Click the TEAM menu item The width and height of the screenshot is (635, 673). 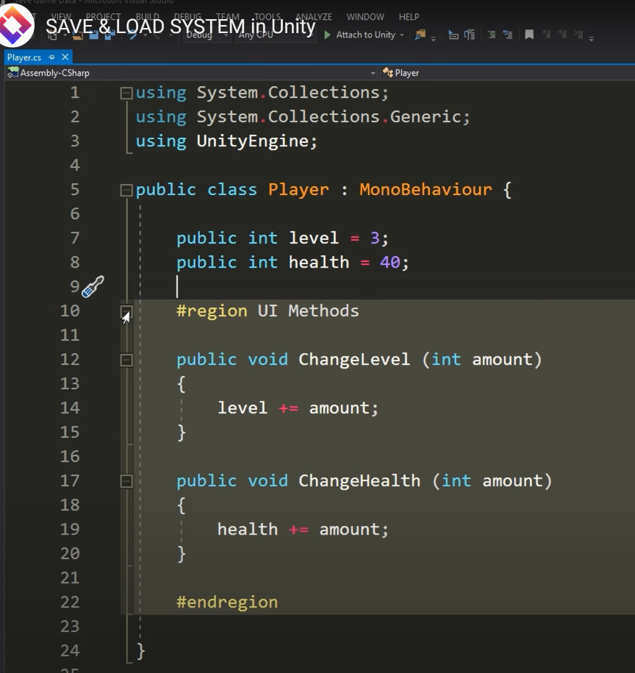(227, 16)
